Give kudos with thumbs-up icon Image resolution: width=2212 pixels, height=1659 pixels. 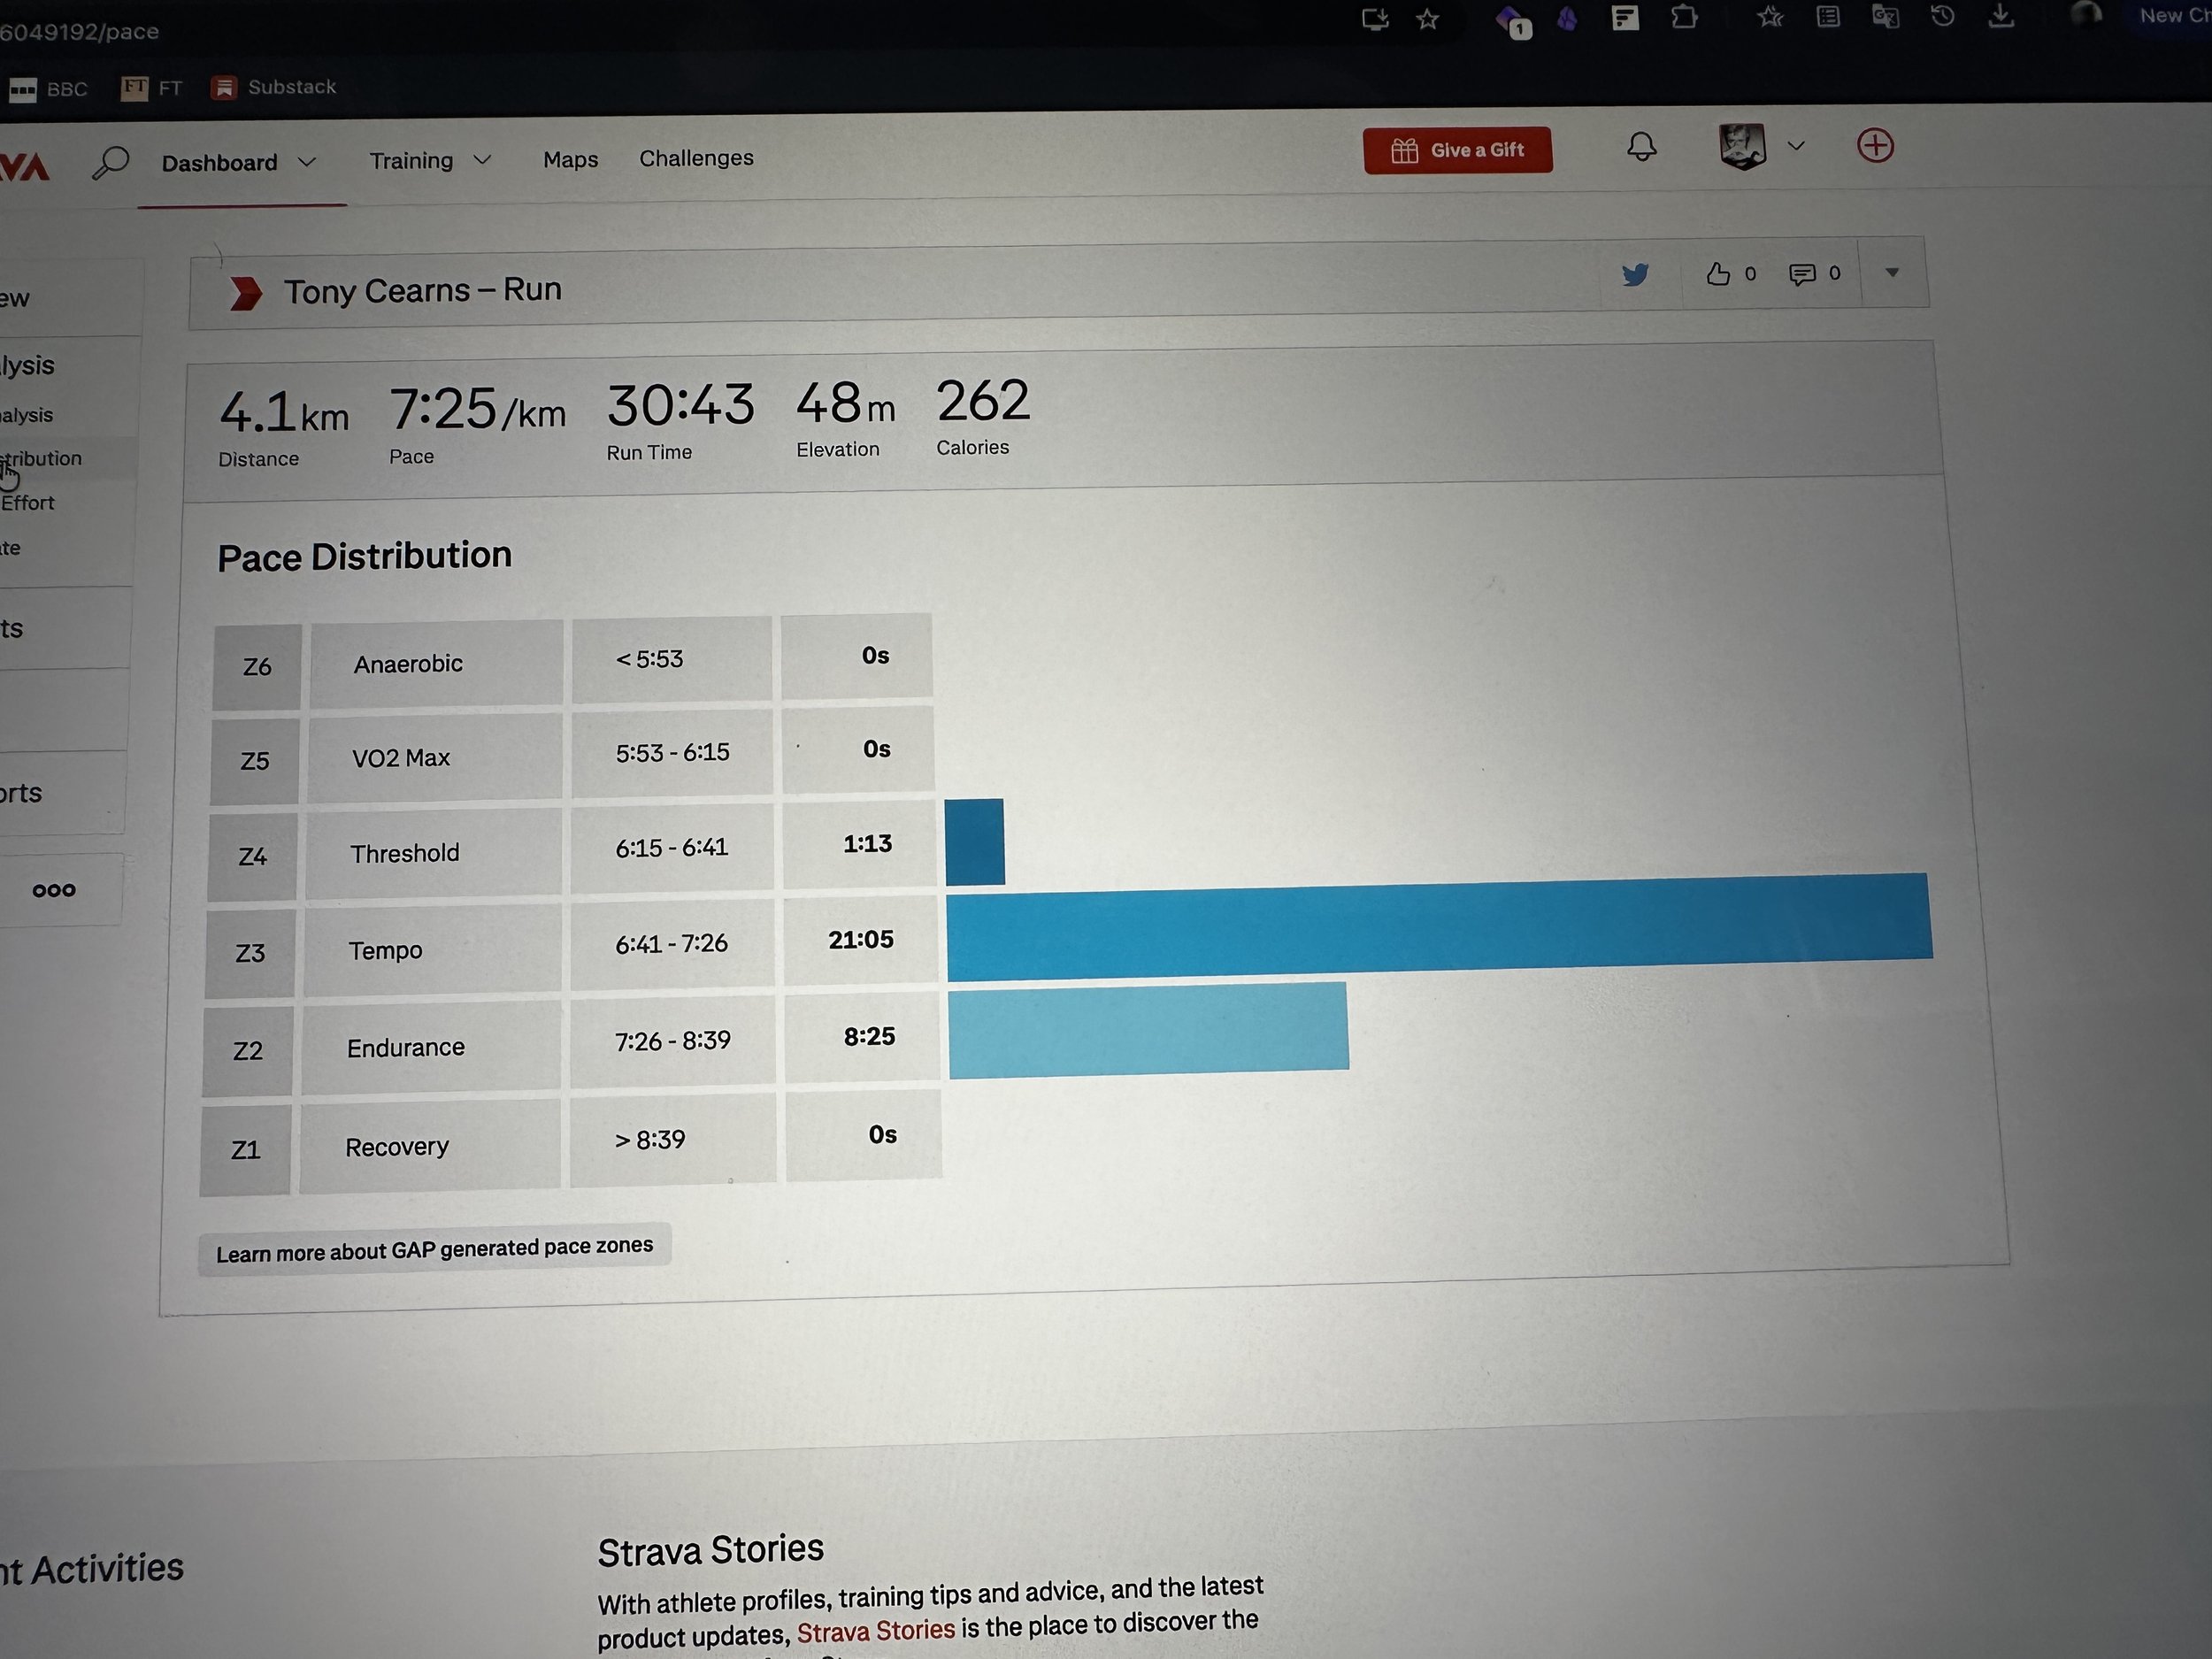[1718, 274]
